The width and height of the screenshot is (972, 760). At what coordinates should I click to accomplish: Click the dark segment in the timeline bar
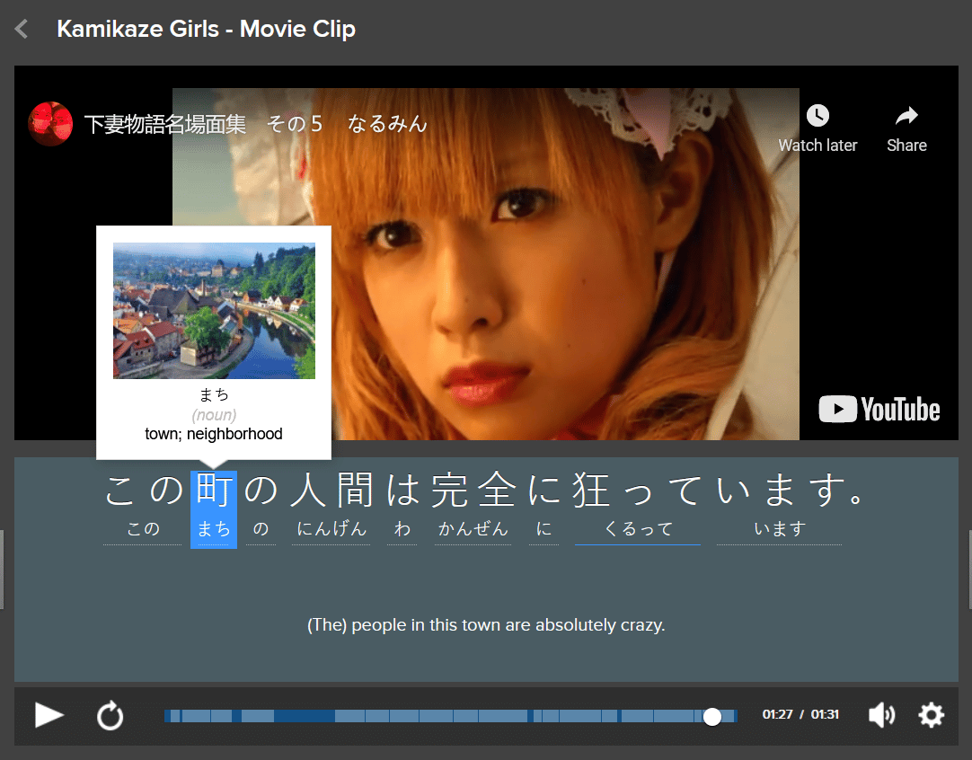point(304,716)
